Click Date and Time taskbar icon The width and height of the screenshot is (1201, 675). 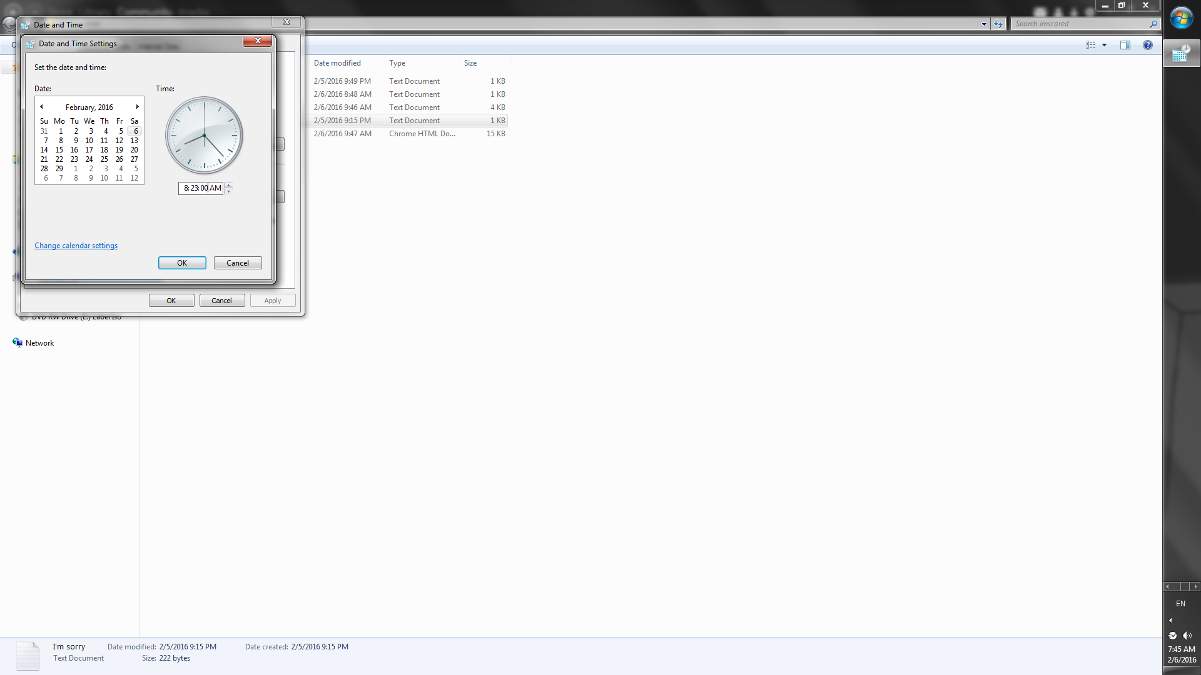(1181, 54)
